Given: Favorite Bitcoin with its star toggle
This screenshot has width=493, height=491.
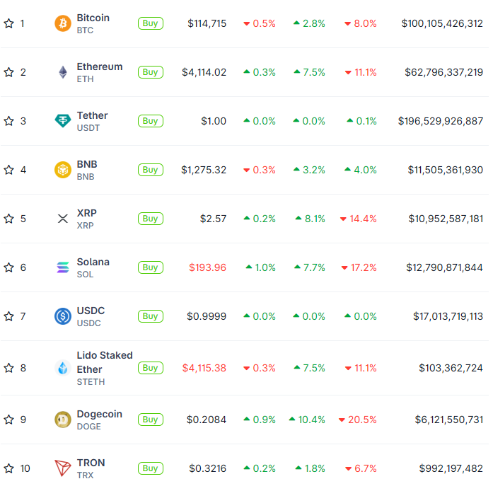Looking at the screenshot, I should click(x=8, y=23).
